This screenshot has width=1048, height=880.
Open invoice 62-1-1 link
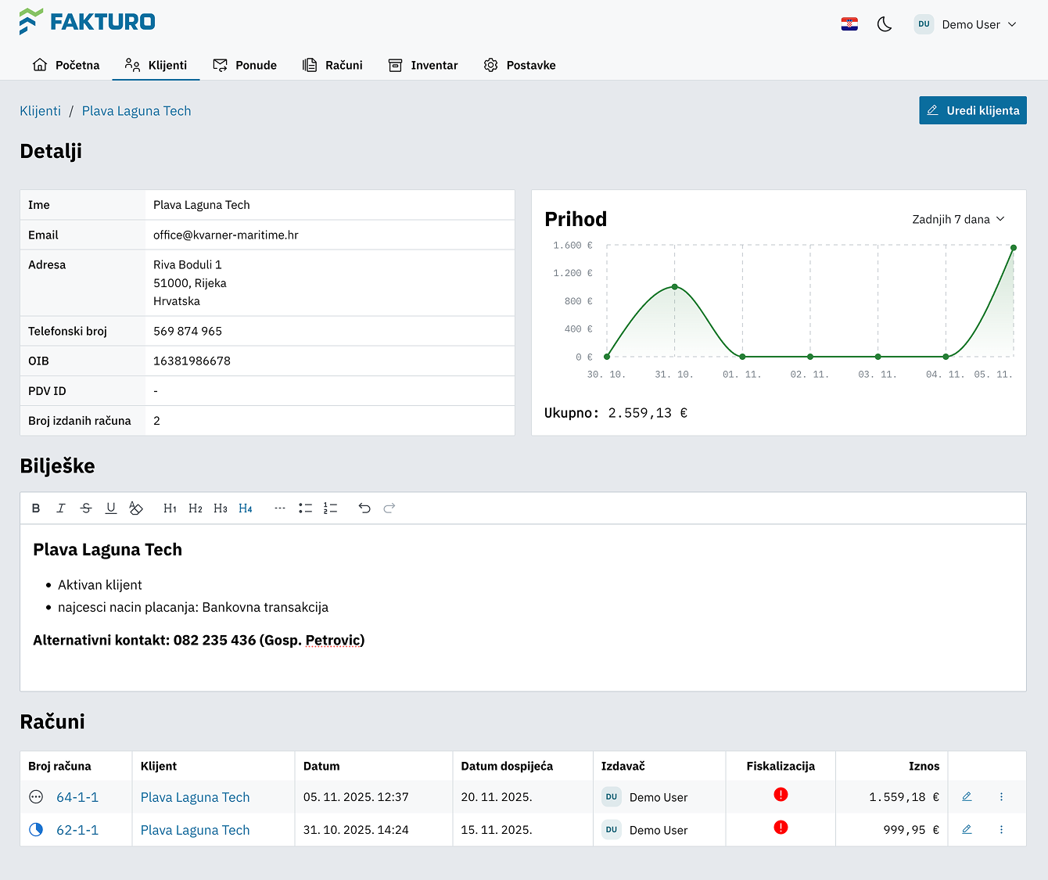[x=77, y=829]
